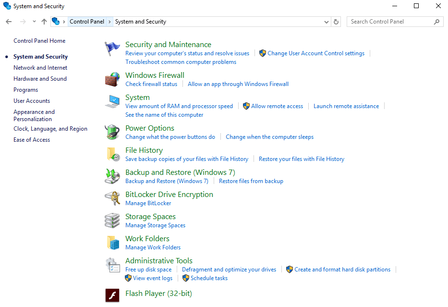Open Defragment and optimize your drives
The image size is (448, 307).
pyautogui.click(x=229, y=270)
